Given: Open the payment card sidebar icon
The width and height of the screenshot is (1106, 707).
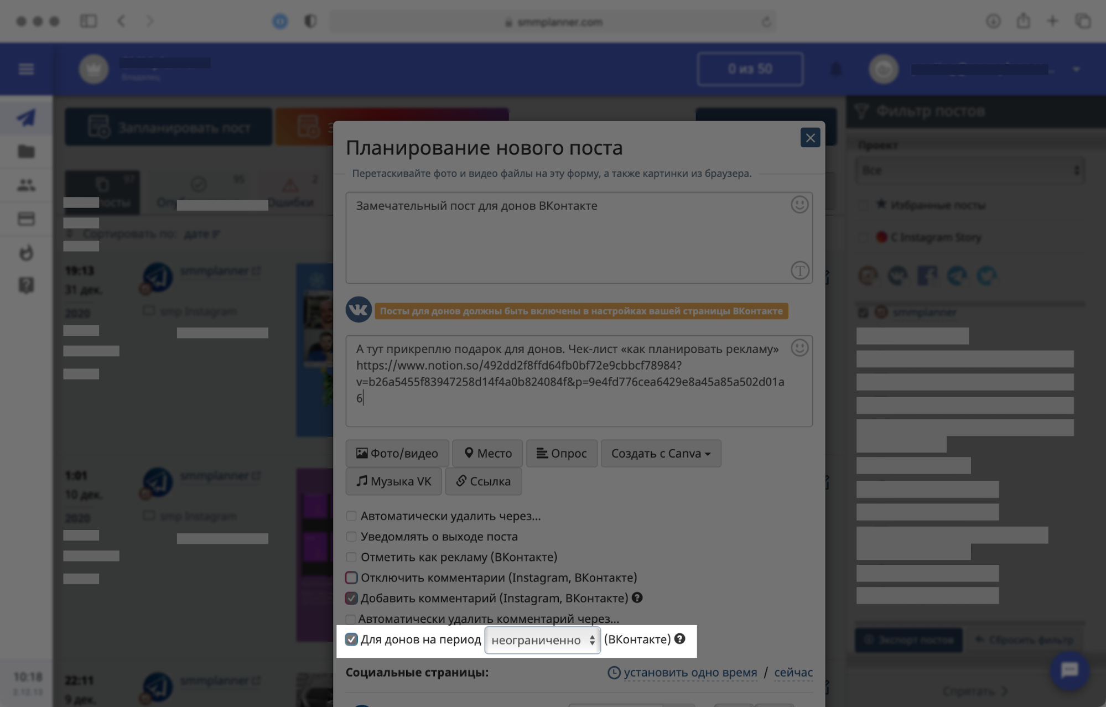Looking at the screenshot, I should [x=26, y=219].
